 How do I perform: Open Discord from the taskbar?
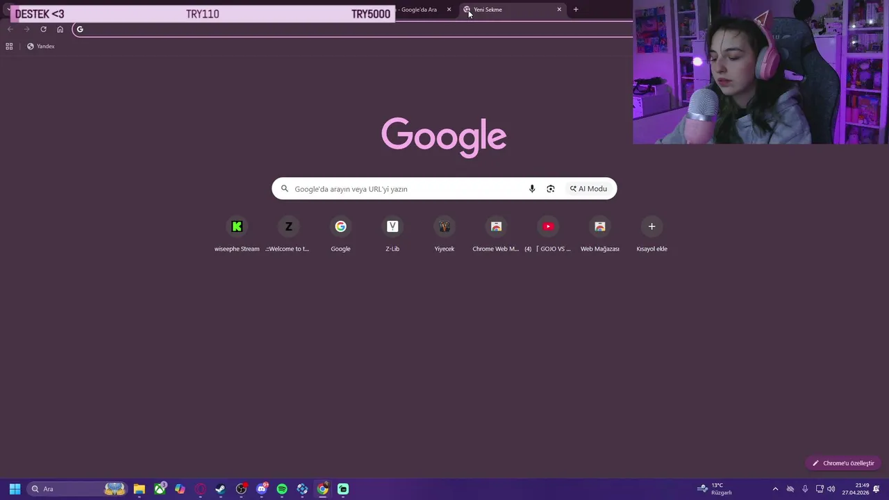[262, 489]
